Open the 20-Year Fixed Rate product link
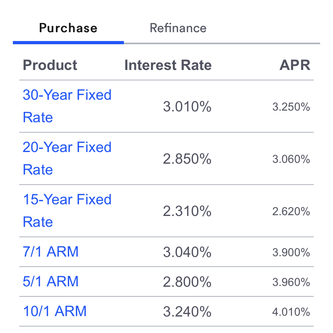 [67, 158]
